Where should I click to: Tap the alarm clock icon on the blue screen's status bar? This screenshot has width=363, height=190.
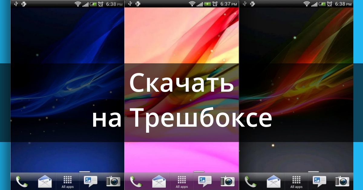[100, 4]
